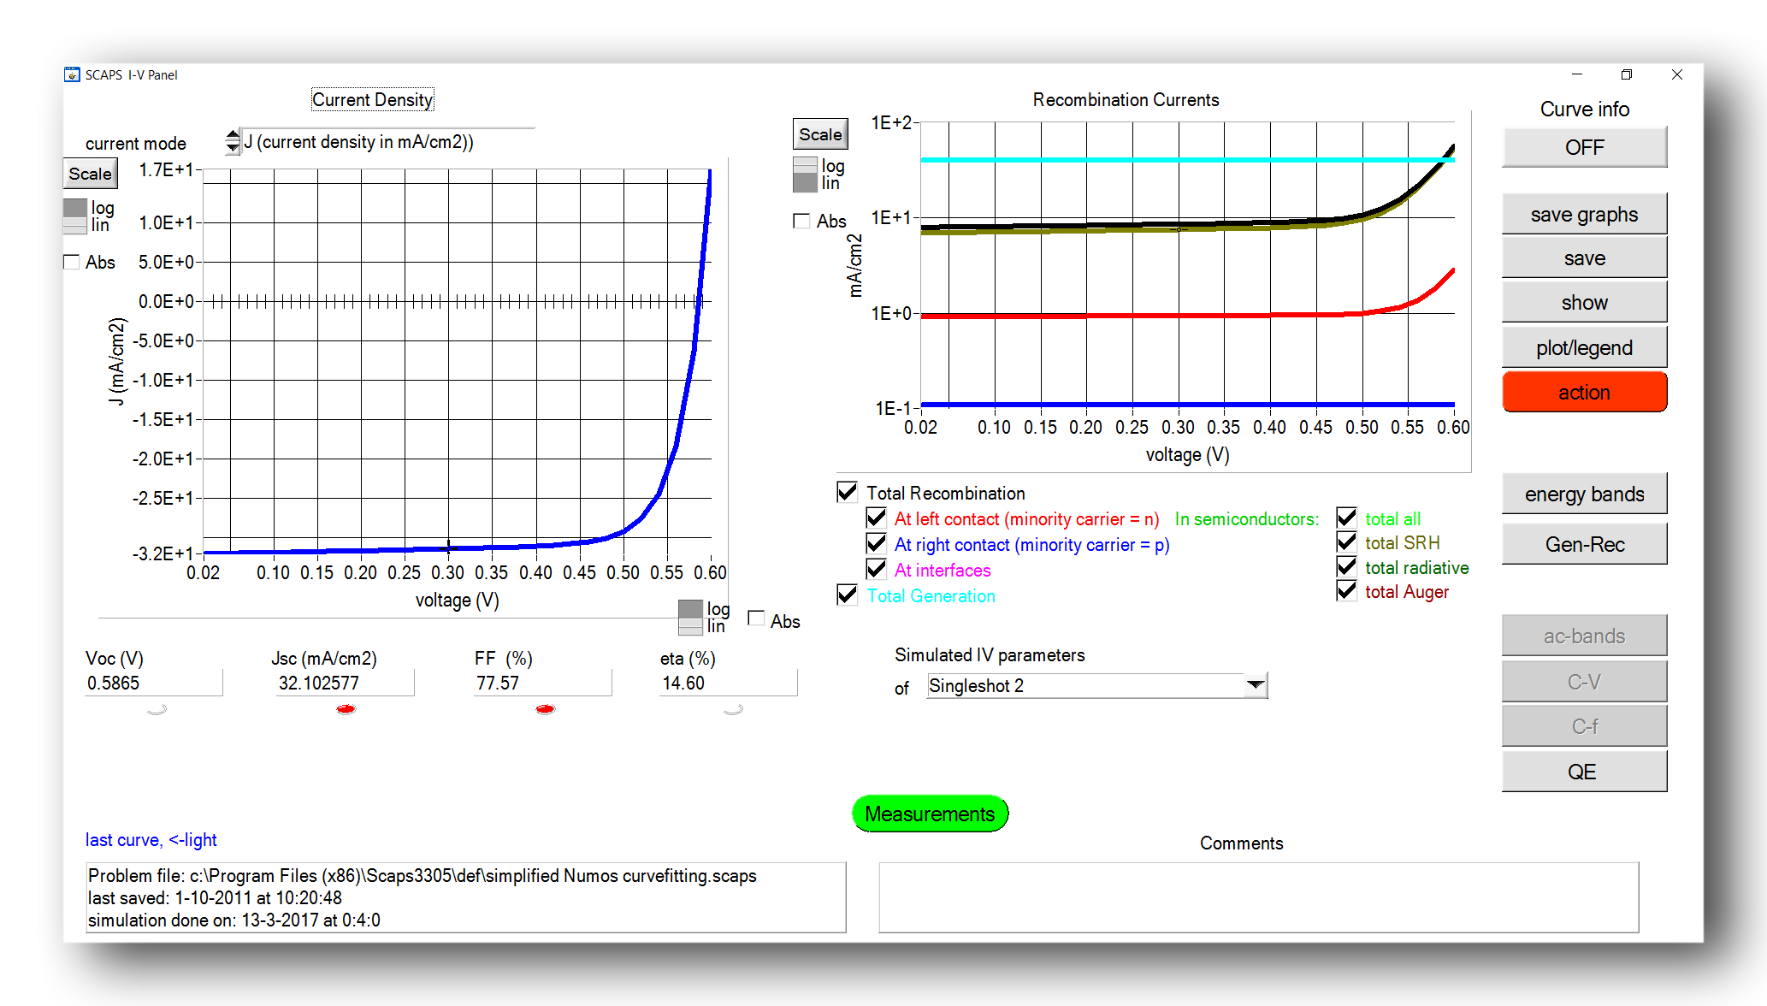Open the energy bands panel
This screenshot has height=1006, width=1767.
tap(1583, 494)
